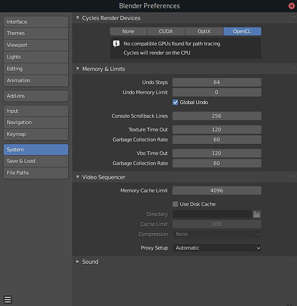The width and height of the screenshot is (297, 306).
Task: Open the Interface preferences tab
Action: tap(36, 22)
